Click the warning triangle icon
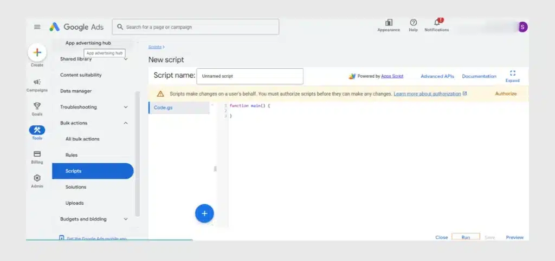Viewport: 555px width, 261px height. (160, 94)
